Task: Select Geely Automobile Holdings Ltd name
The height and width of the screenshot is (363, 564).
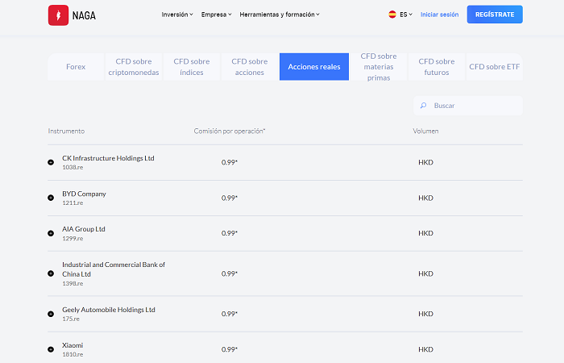Action: pos(108,310)
